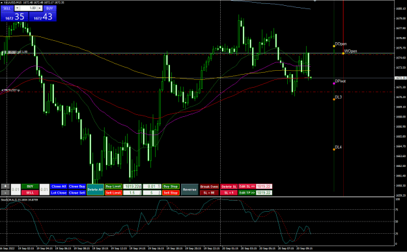Focus the 1.00 volume input field
Screen dimensions: 407x252
click(x=29, y=8)
